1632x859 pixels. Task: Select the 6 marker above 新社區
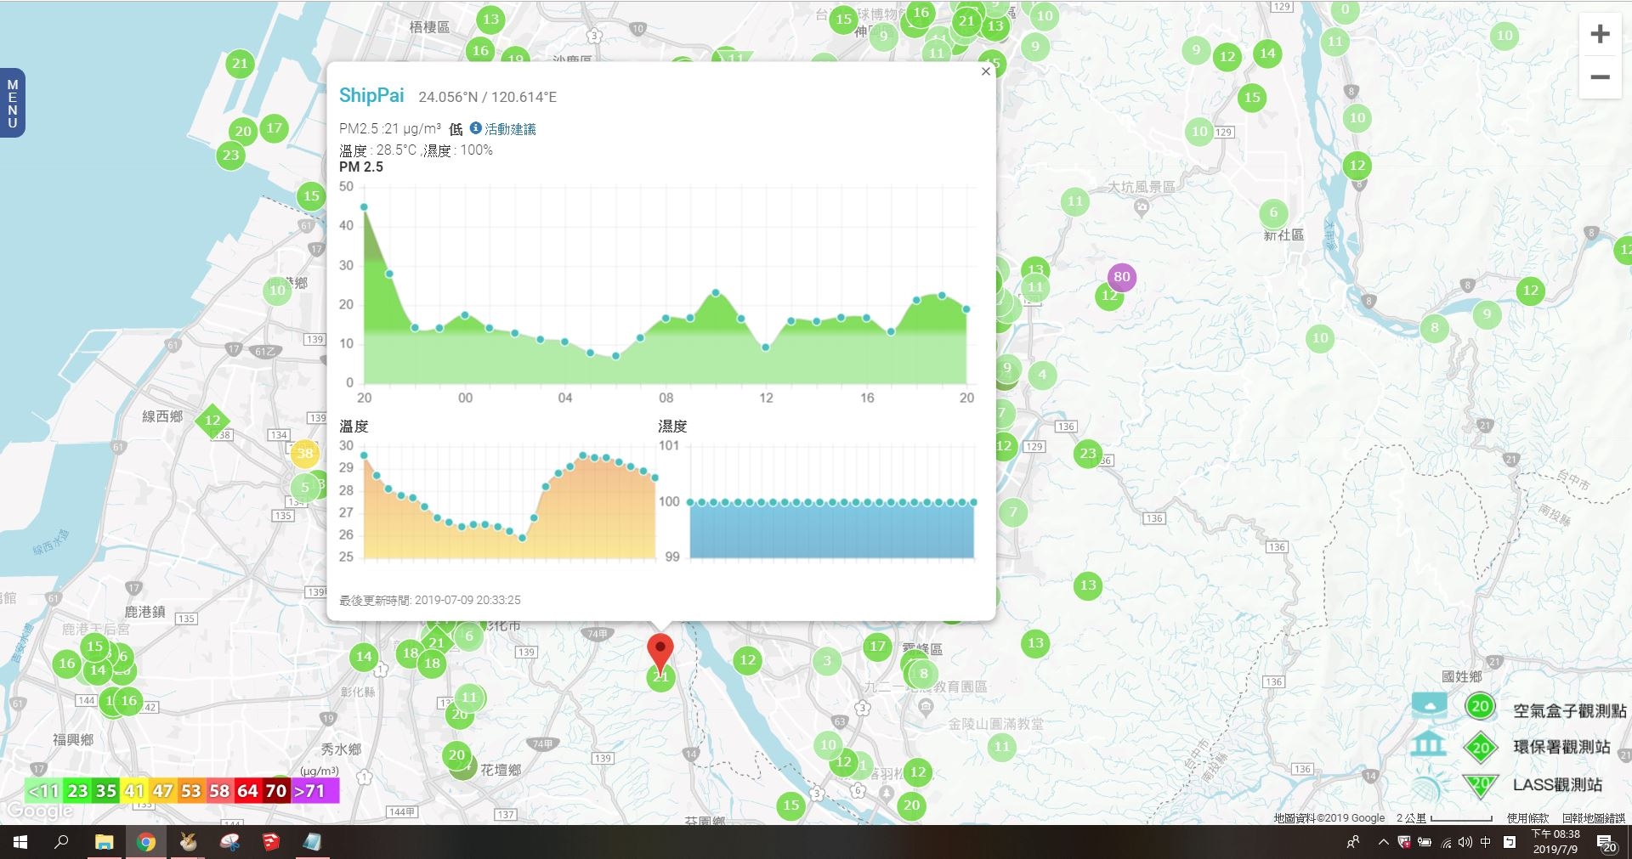1273,213
